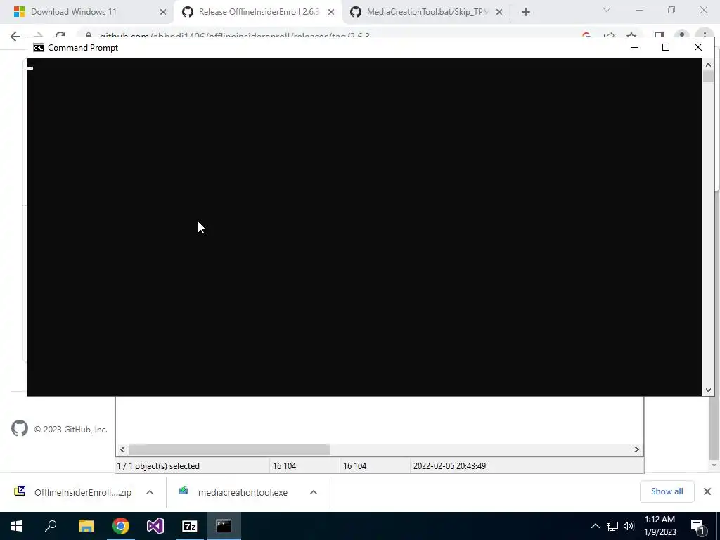Close the Chrome window
720x540 pixels.
[703, 10]
